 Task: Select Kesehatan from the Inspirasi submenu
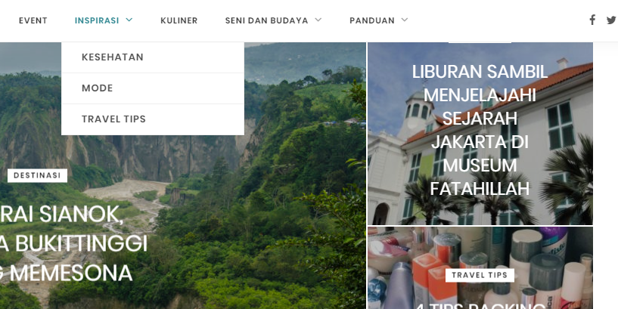click(x=153, y=57)
